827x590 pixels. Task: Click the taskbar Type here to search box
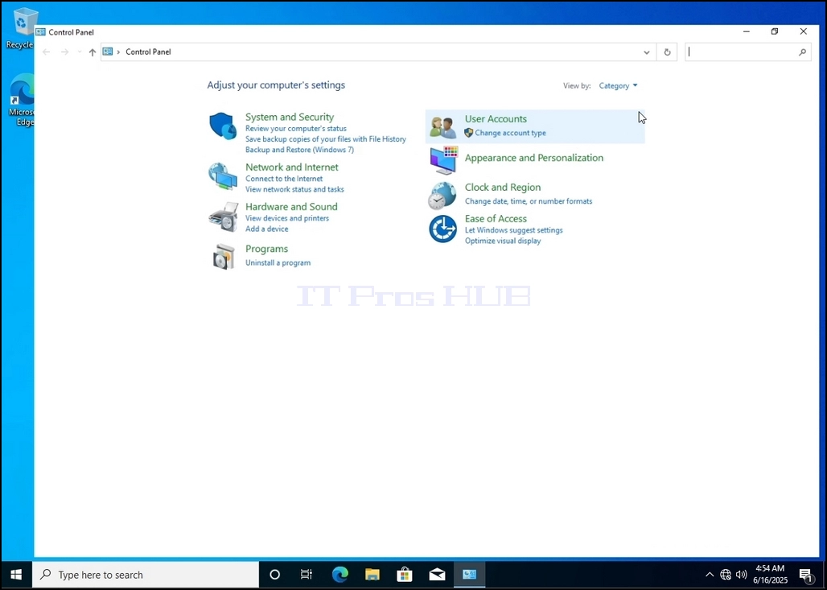pyautogui.click(x=146, y=575)
